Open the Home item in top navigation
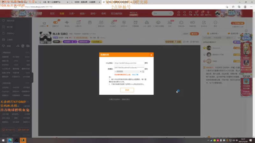Image resolution: width=255 pixels, height=143 pixels. coord(52,13)
